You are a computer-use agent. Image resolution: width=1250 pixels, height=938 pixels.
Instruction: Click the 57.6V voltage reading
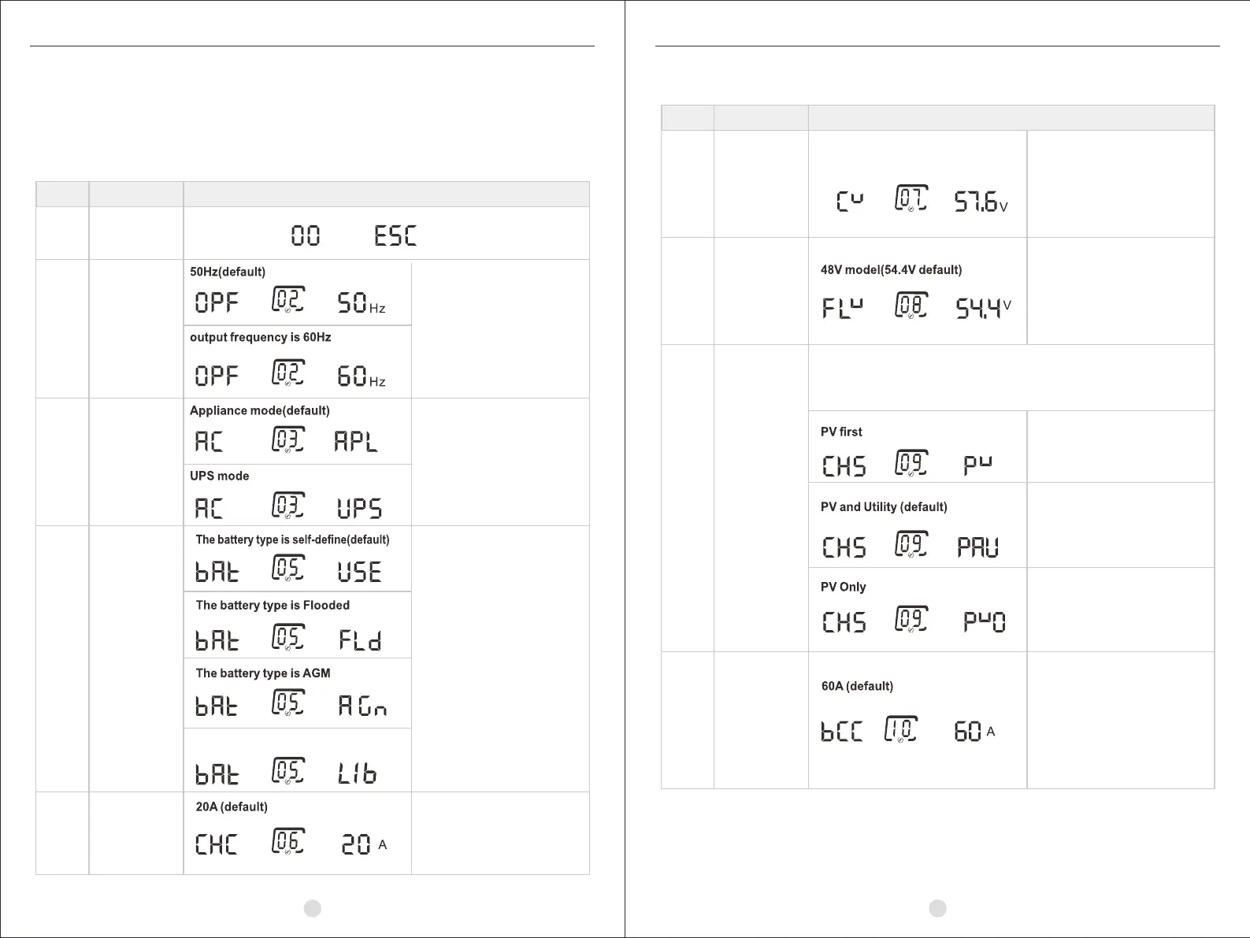(x=981, y=202)
